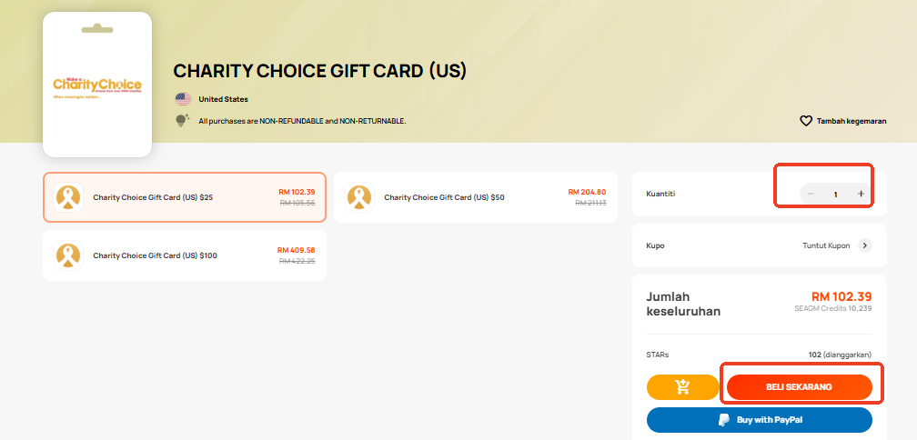Select Charity Choice Gift Card (US) $25
Image resolution: width=917 pixels, height=440 pixels.
click(184, 197)
